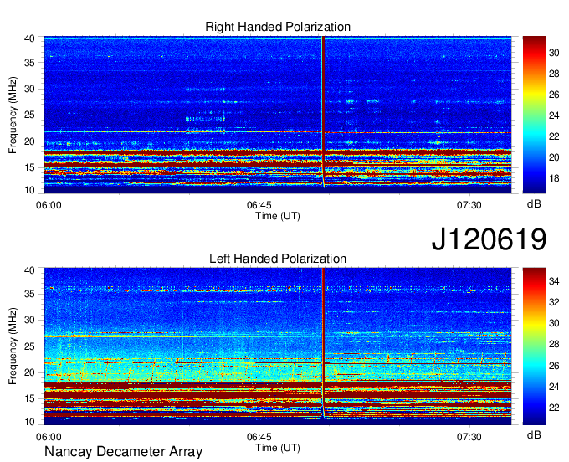Image resolution: width=569 pixels, height=462 pixels.
Task: Click the 07:30 tick label under lower plot
Action: tap(469, 437)
